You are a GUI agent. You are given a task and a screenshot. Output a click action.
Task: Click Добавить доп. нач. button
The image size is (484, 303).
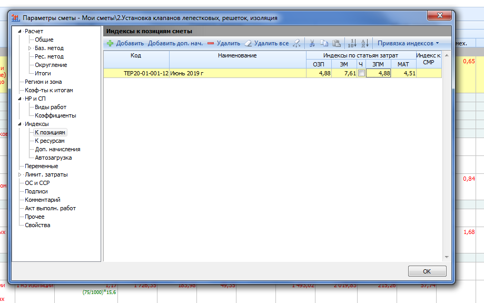coord(175,43)
